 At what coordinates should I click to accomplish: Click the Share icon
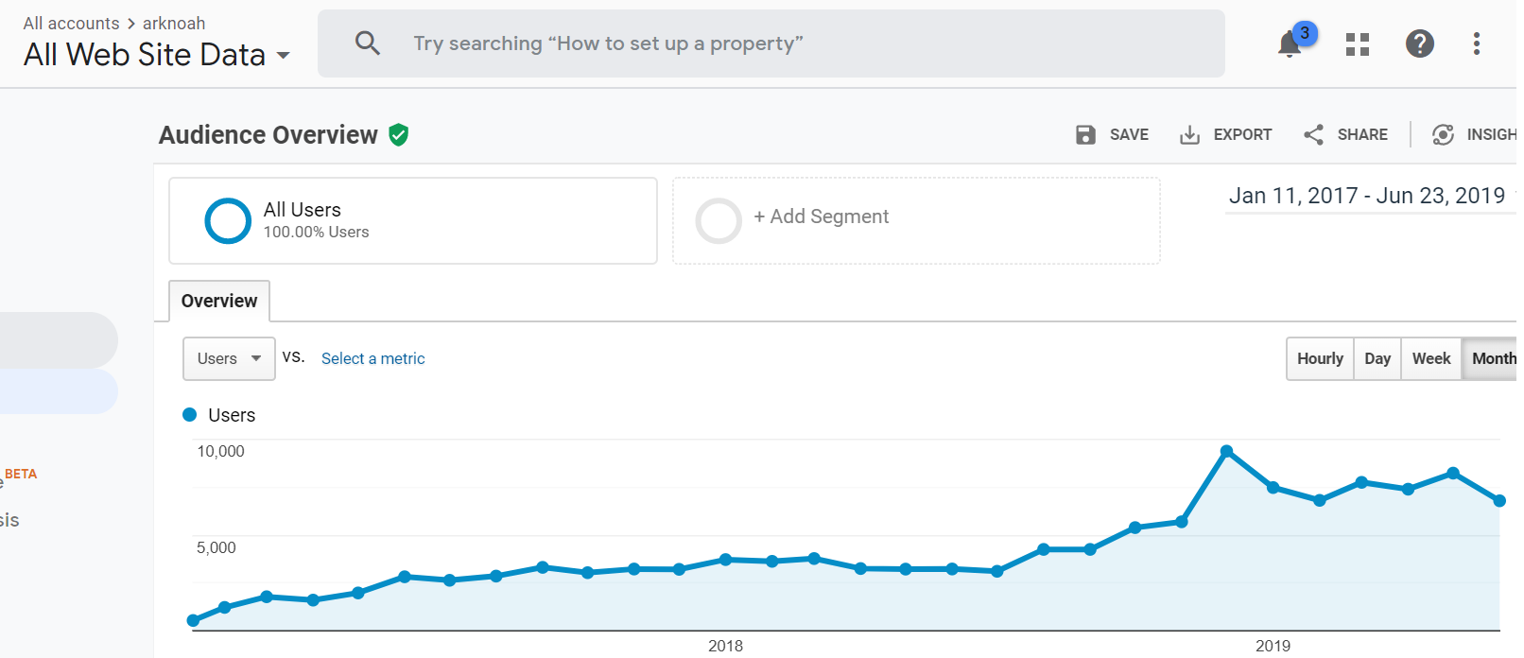[x=1313, y=135]
